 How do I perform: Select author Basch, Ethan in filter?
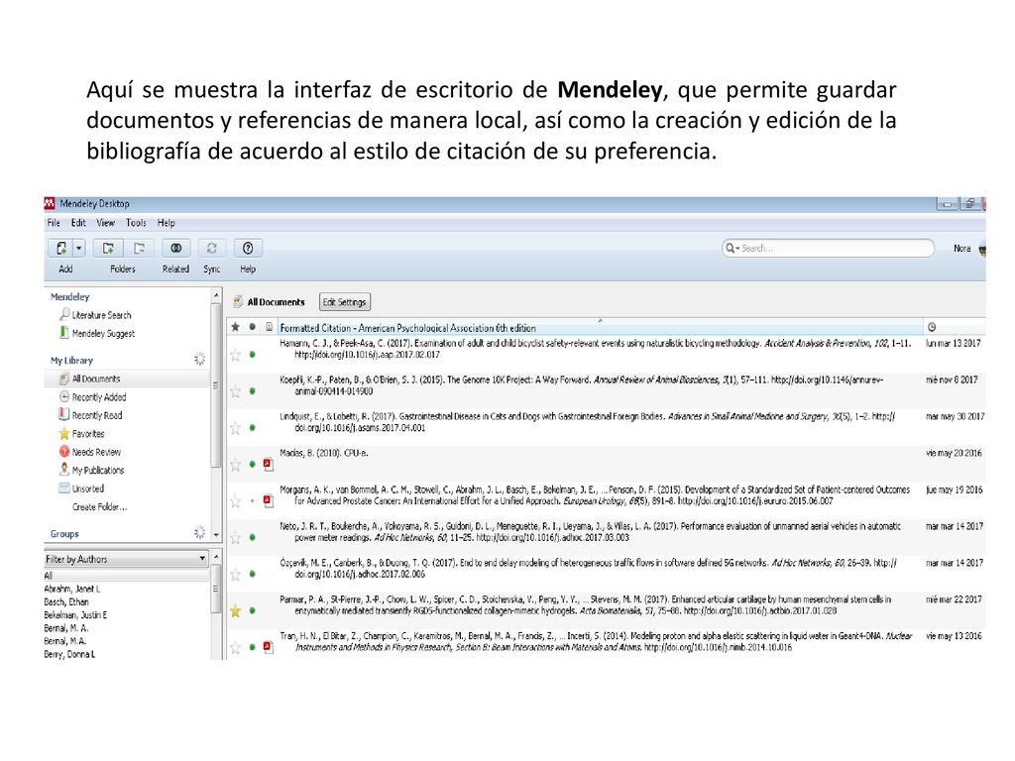click(x=66, y=601)
